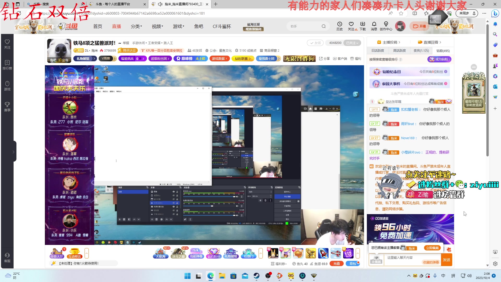The width and height of the screenshot is (501, 282).
Task: Open the 礼物展馆 icon below the player
Action: (x=231, y=253)
